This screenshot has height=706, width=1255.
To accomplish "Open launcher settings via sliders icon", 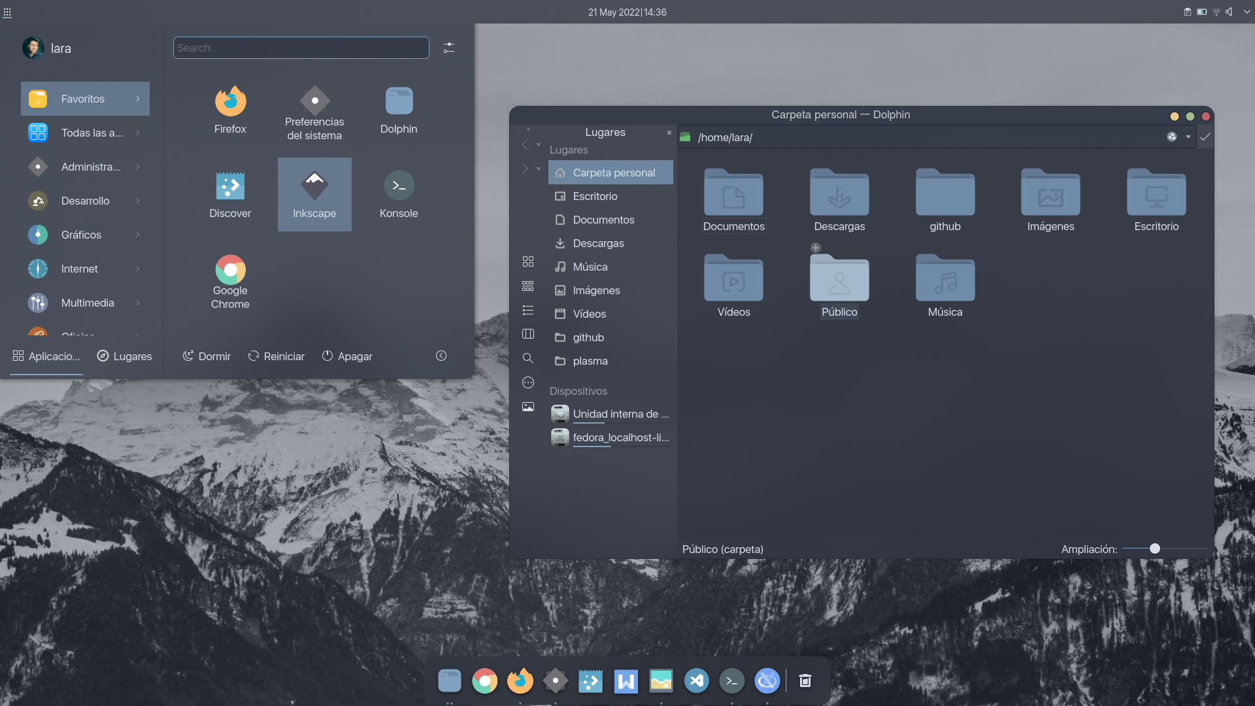I will click(x=449, y=48).
